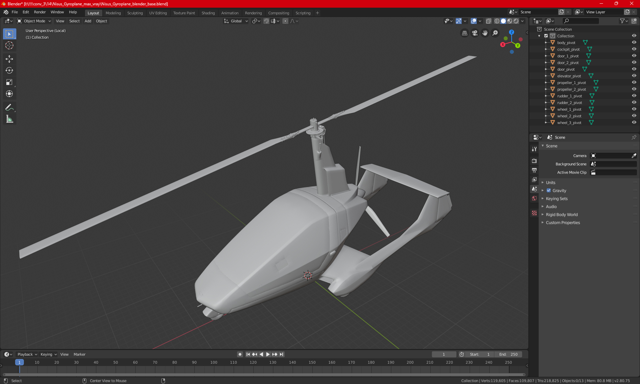Switch to wireframe shading mode
640x384 pixels.
[497, 21]
